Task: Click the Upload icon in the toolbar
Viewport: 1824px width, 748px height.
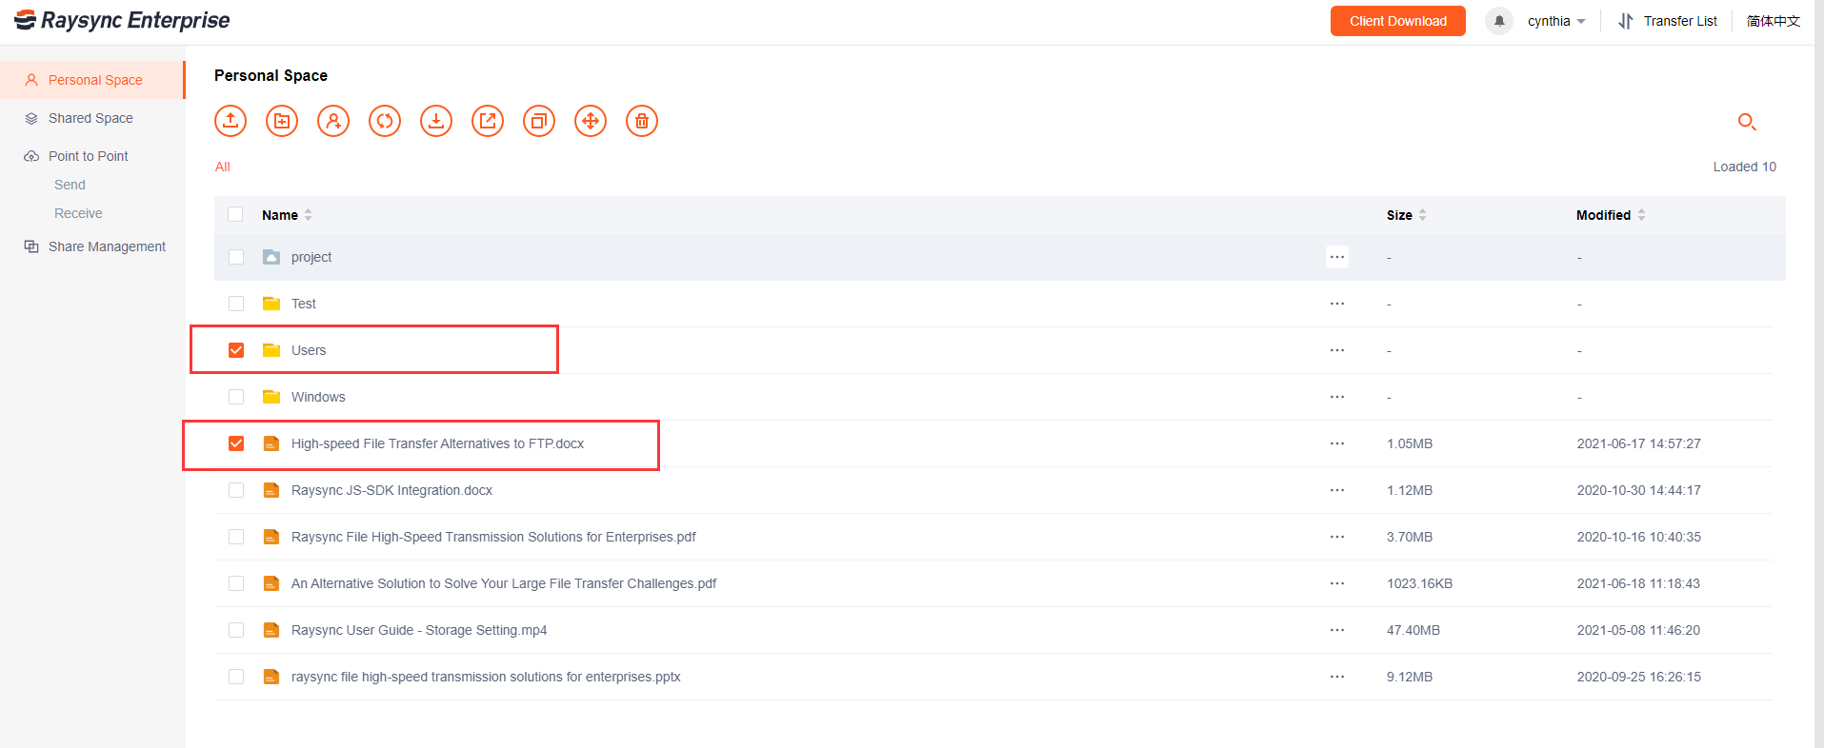Action: tap(231, 121)
